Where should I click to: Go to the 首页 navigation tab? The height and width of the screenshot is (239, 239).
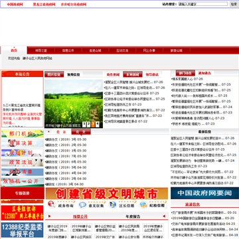click(14, 50)
